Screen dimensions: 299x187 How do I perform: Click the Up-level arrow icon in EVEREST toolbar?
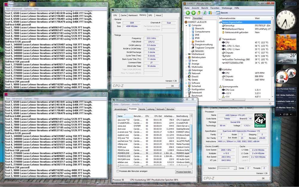click(199, 13)
